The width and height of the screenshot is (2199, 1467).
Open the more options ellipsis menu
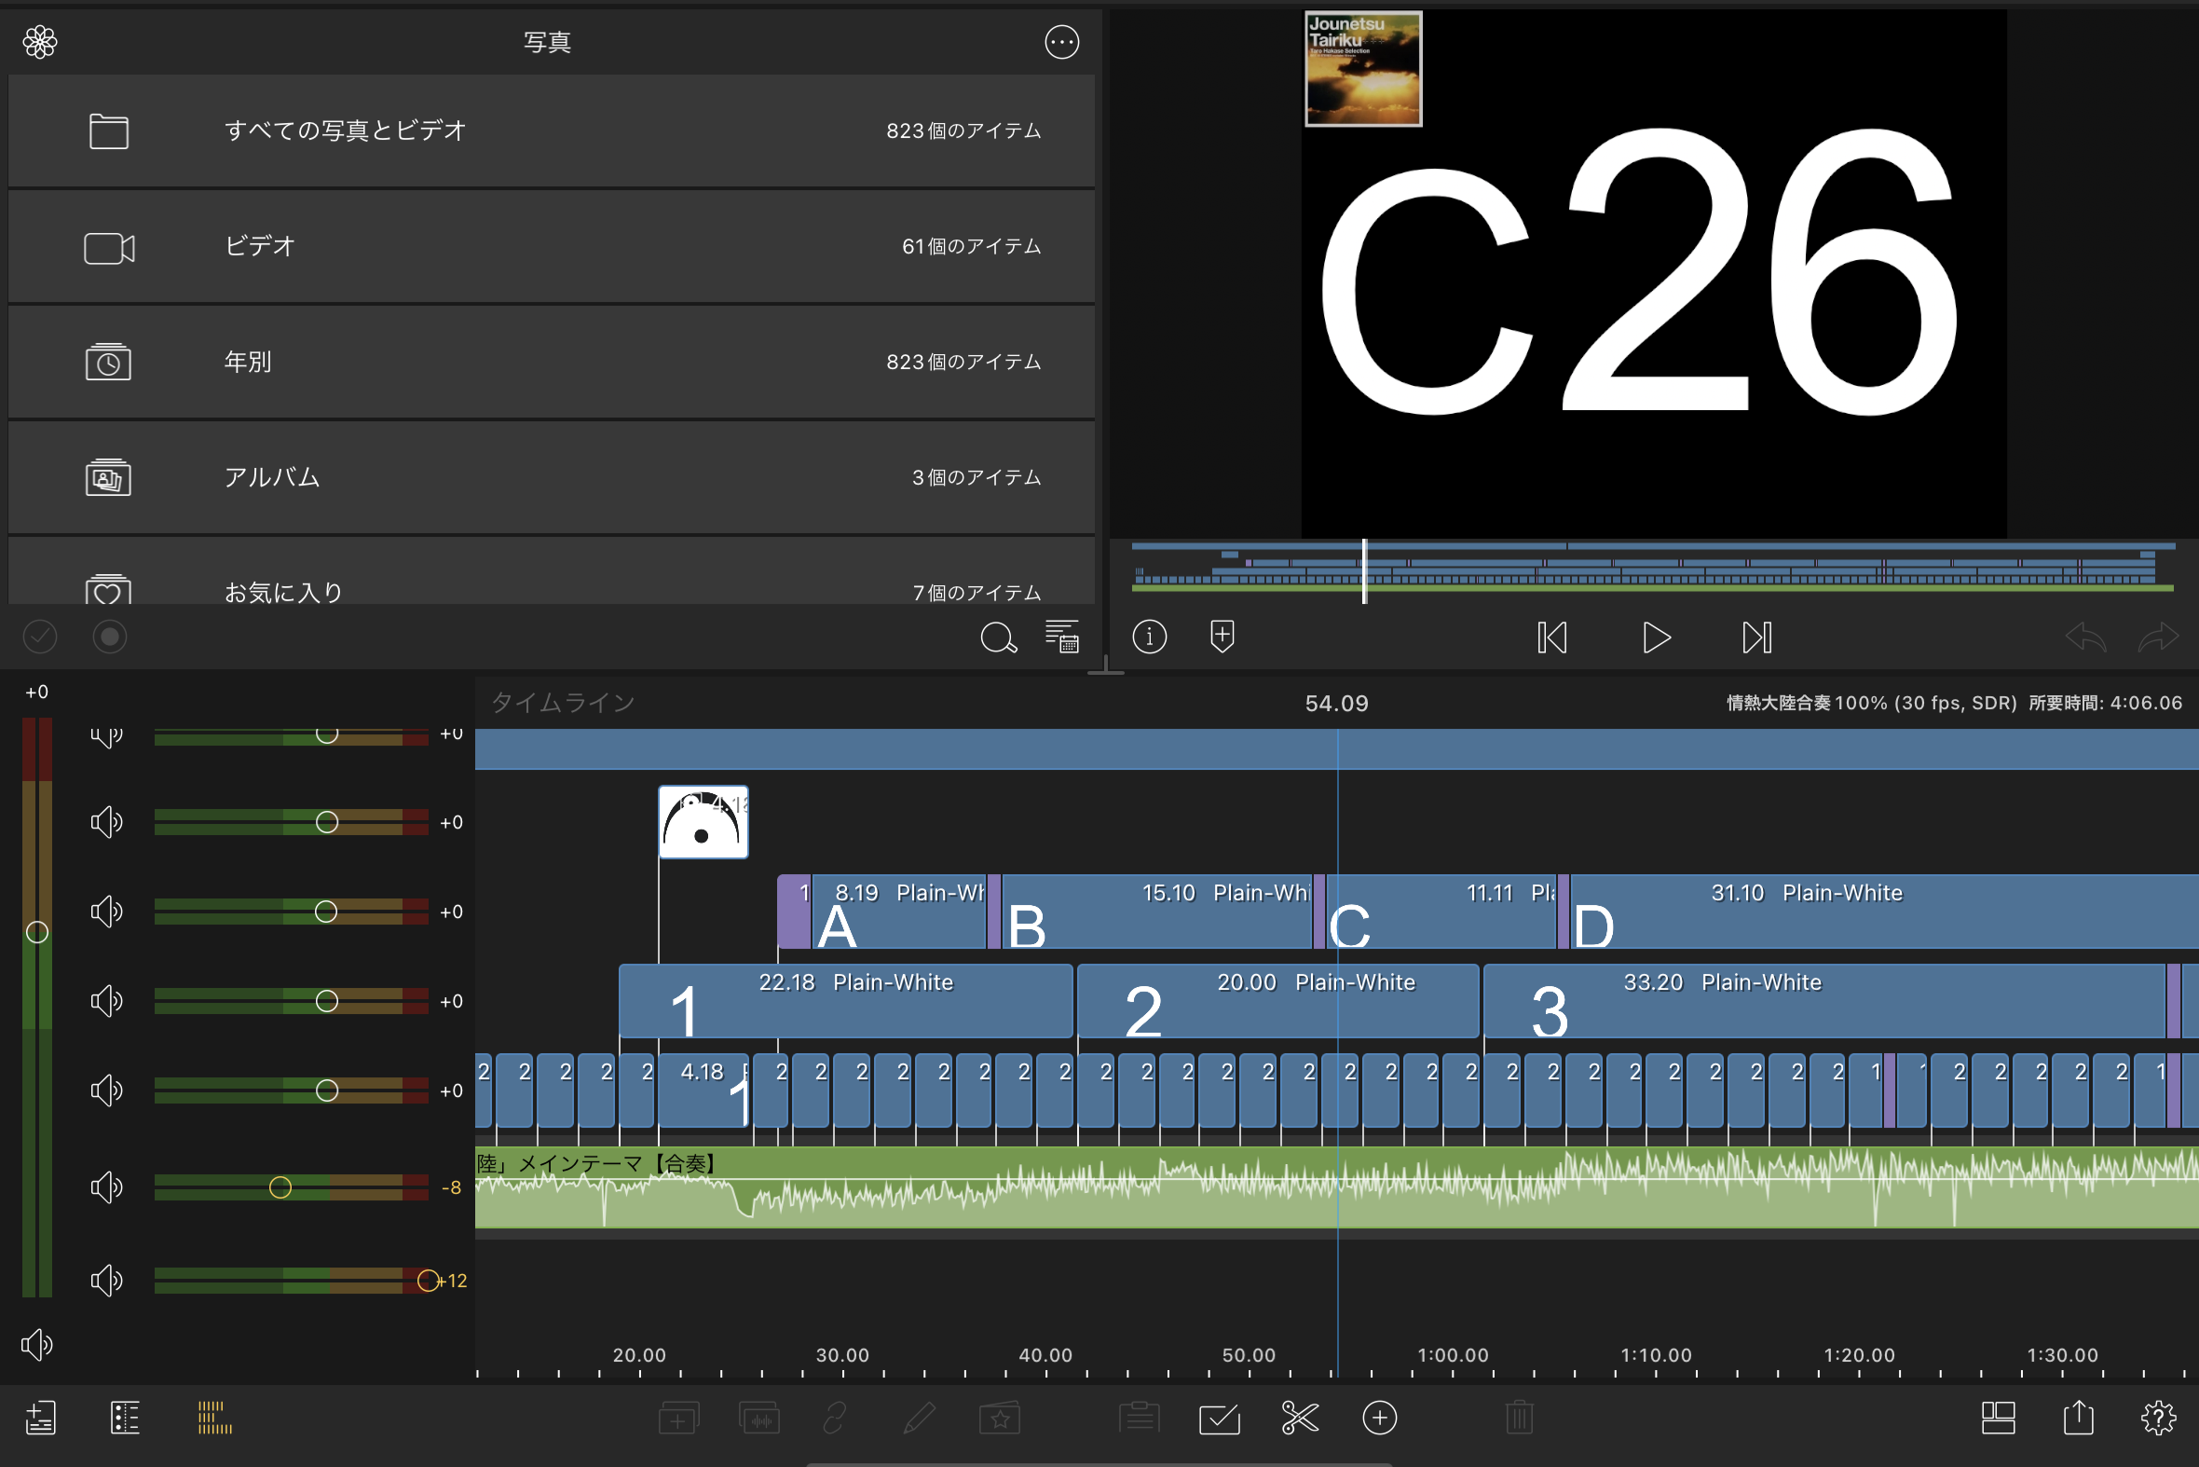tap(1061, 42)
